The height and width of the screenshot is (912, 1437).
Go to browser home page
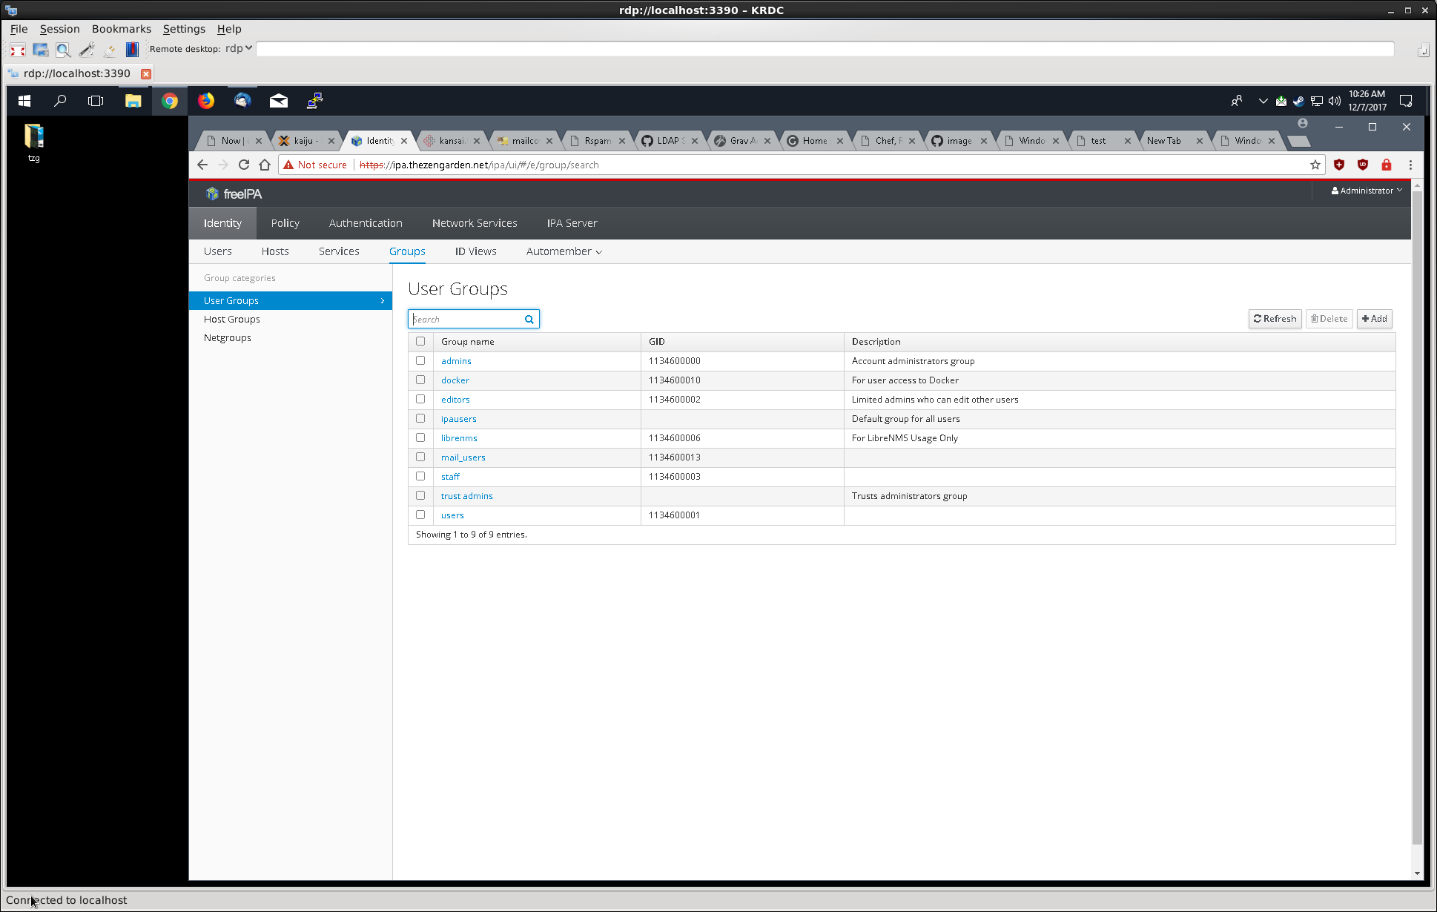[265, 165]
